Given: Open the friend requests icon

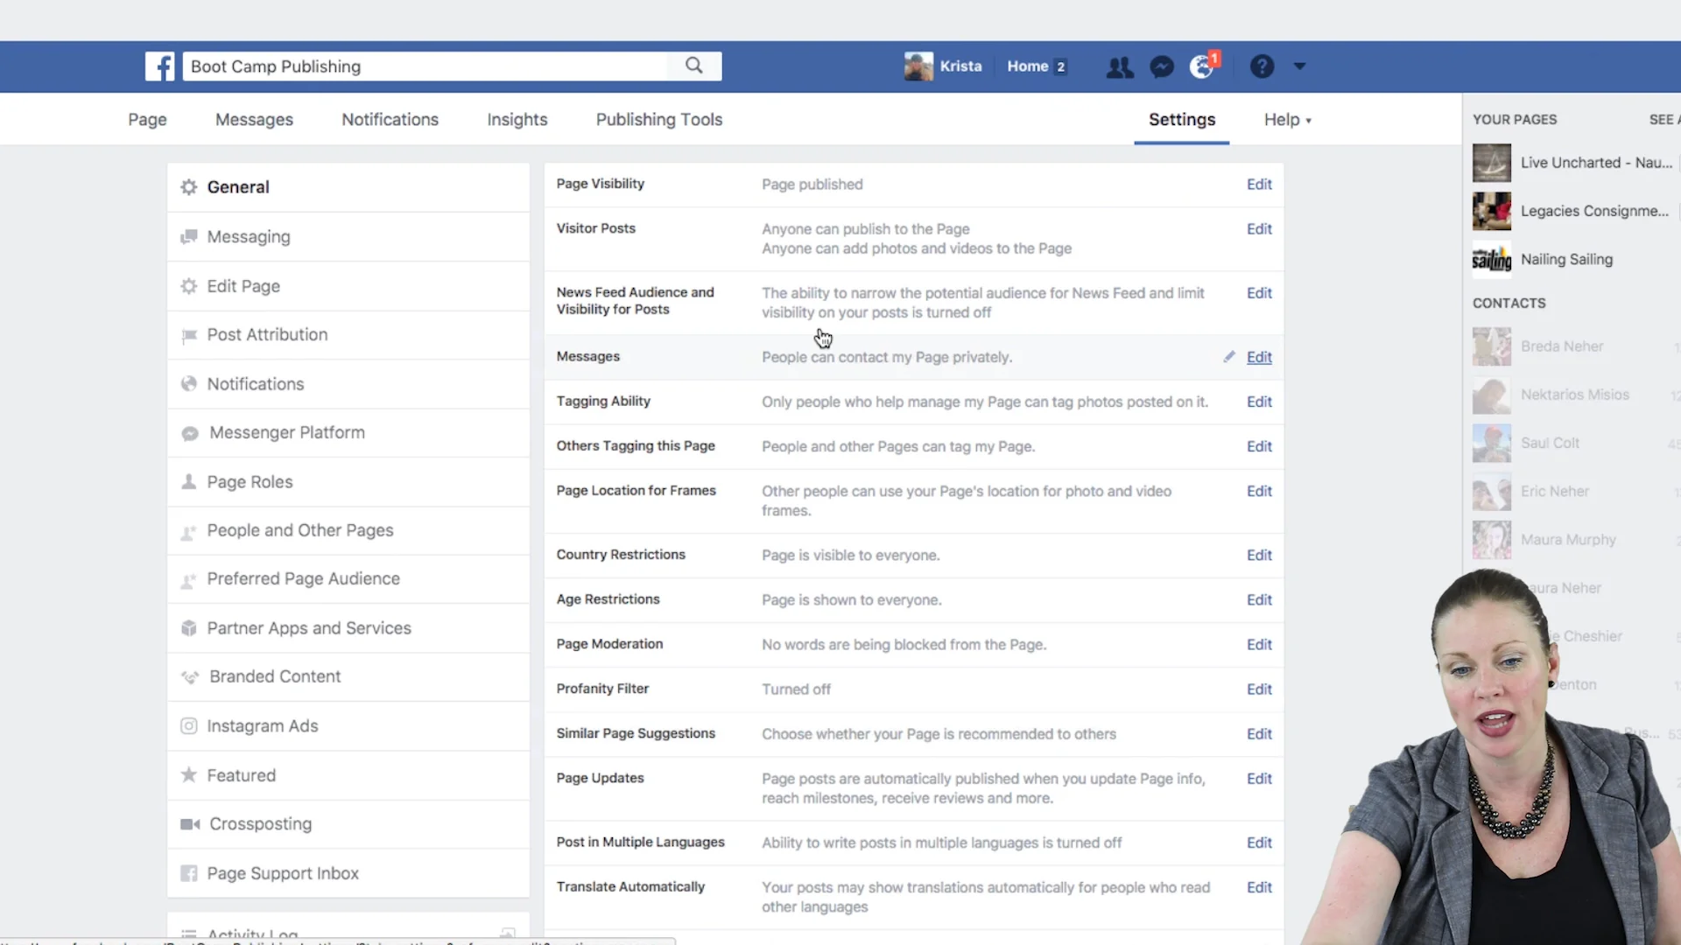Looking at the screenshot, I should (x=1120, y=66).
